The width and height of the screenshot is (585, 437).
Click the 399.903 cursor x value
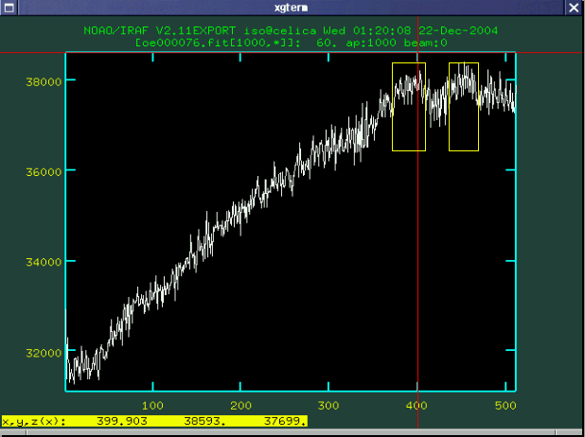coord(121,421)
